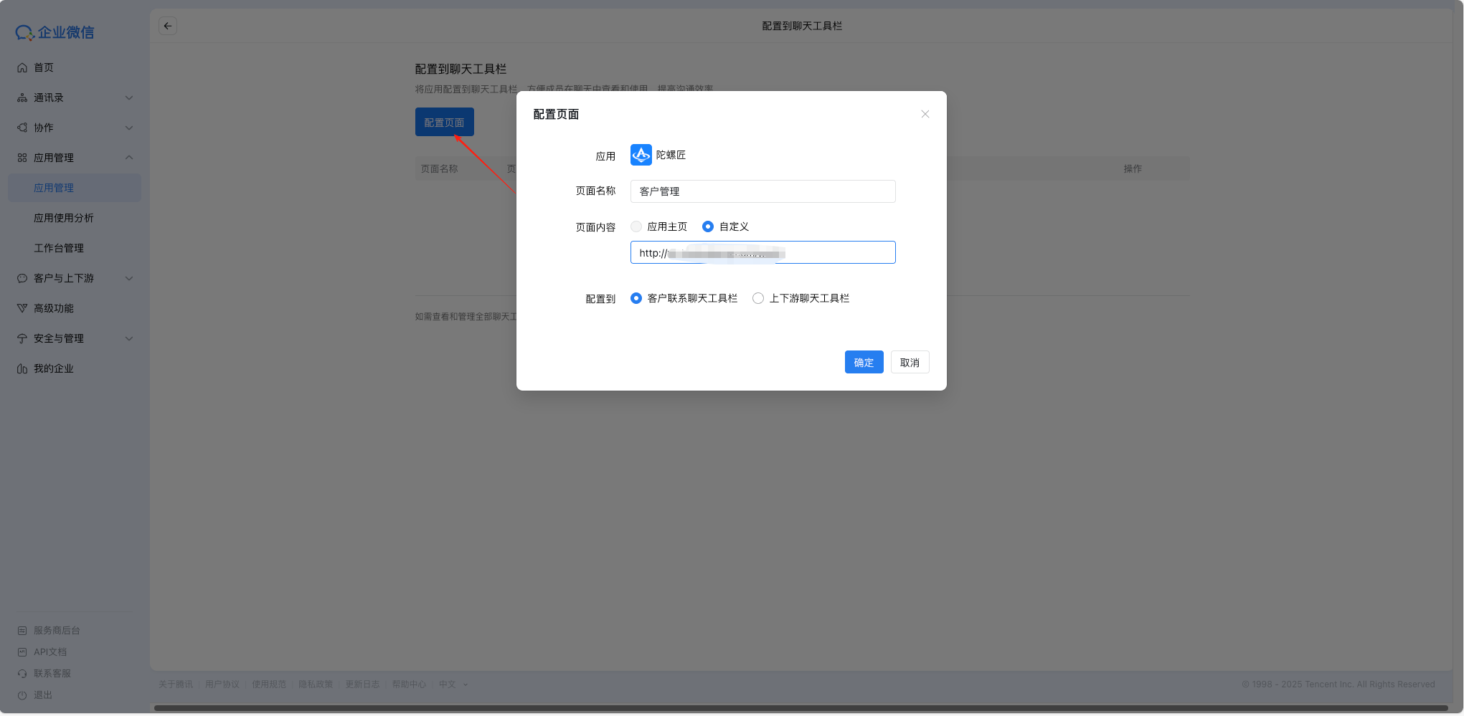Open 工作台管理 menu item
Viewport: 1464px width, 716px height.
pos(59,248)
